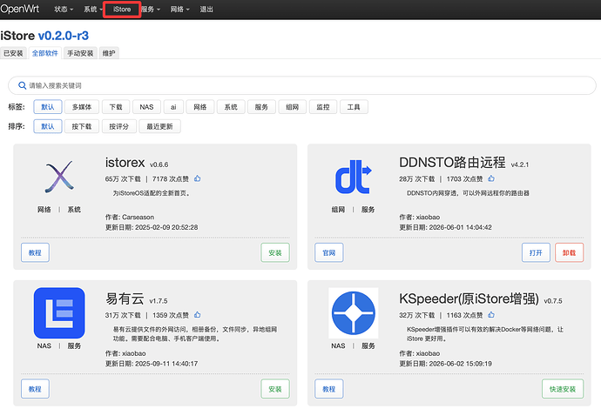
Task: Open the 状态 dropdown menu
Action: [64, 10]
